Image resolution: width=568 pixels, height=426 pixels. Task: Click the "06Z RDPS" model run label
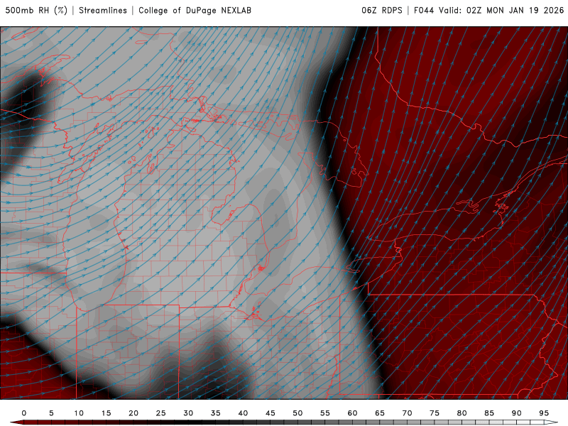click(x=382, y=10)
